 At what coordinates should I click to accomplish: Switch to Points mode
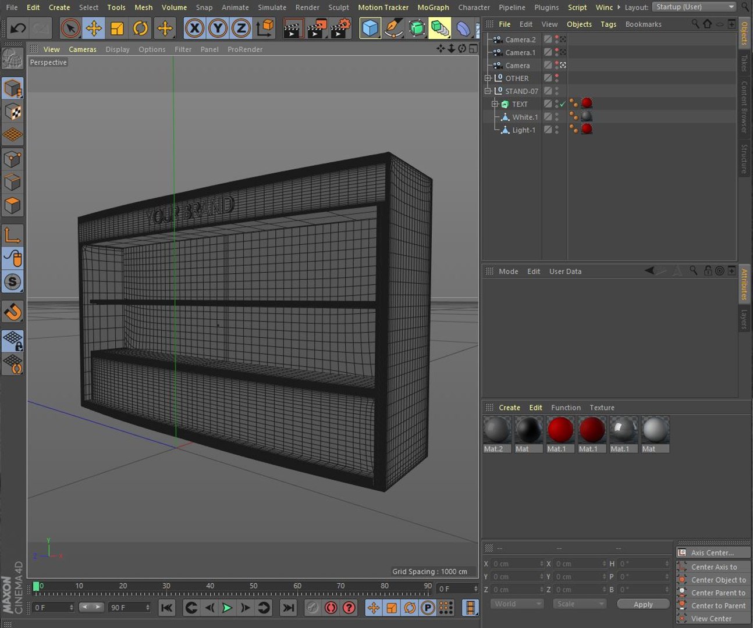(x=13, y=159)
